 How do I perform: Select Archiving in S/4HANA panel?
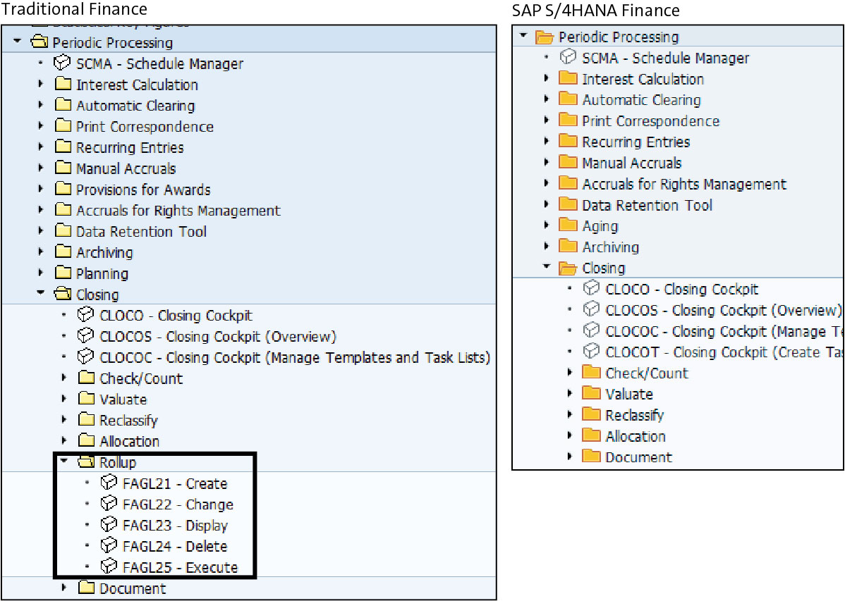611,247
